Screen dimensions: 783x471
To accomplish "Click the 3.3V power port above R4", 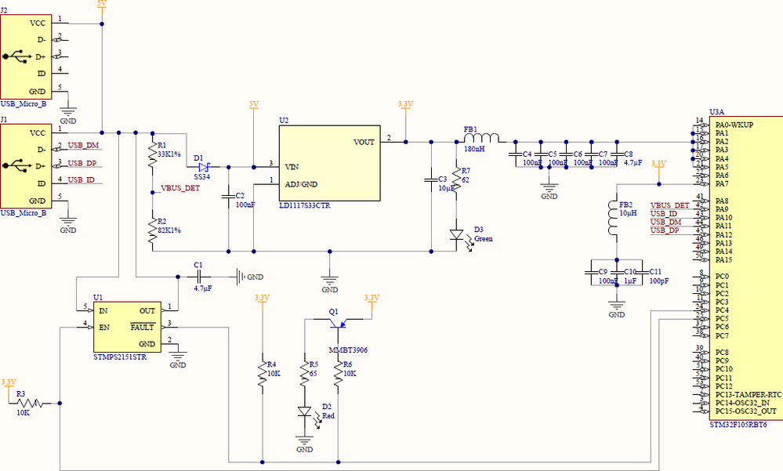I will (x=262, y=299).
